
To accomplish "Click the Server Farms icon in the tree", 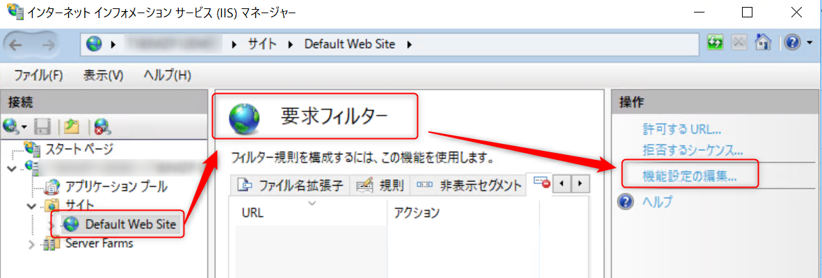I will tap(50, 244).
